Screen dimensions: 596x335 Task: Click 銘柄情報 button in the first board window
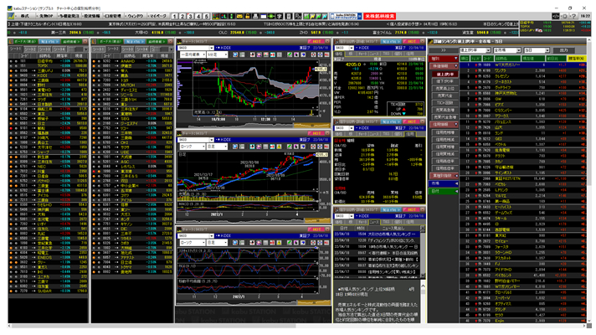(x=70, y=41)
